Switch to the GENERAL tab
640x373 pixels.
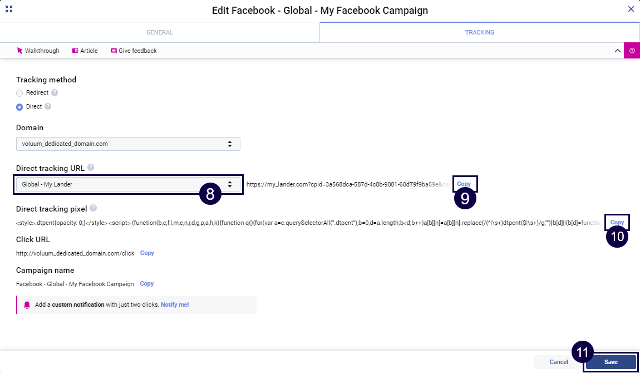pyautogui.click(x=159, y=32)
